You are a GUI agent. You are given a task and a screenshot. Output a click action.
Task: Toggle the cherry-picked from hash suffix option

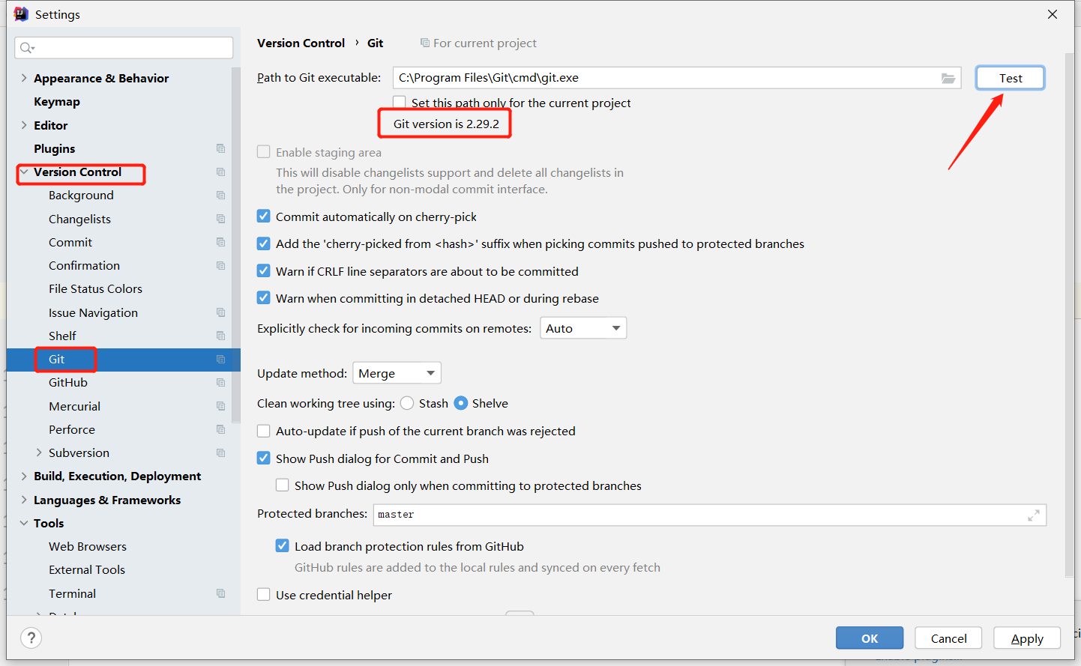(x=264, y=243)
